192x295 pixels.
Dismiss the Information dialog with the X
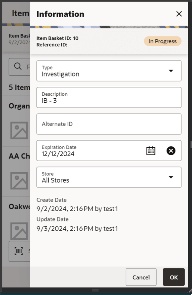[179, 14]
